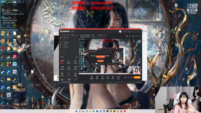Open Windows Start menu
The width and height of the screenshot is (201, 113).
point(76,111)
